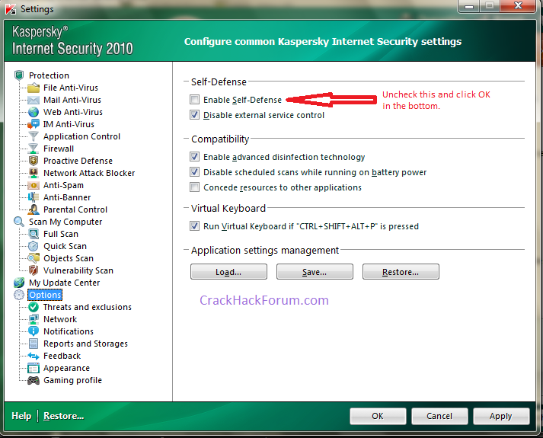
Task: Open the Appearance label
Action: (x=66, y=368)
